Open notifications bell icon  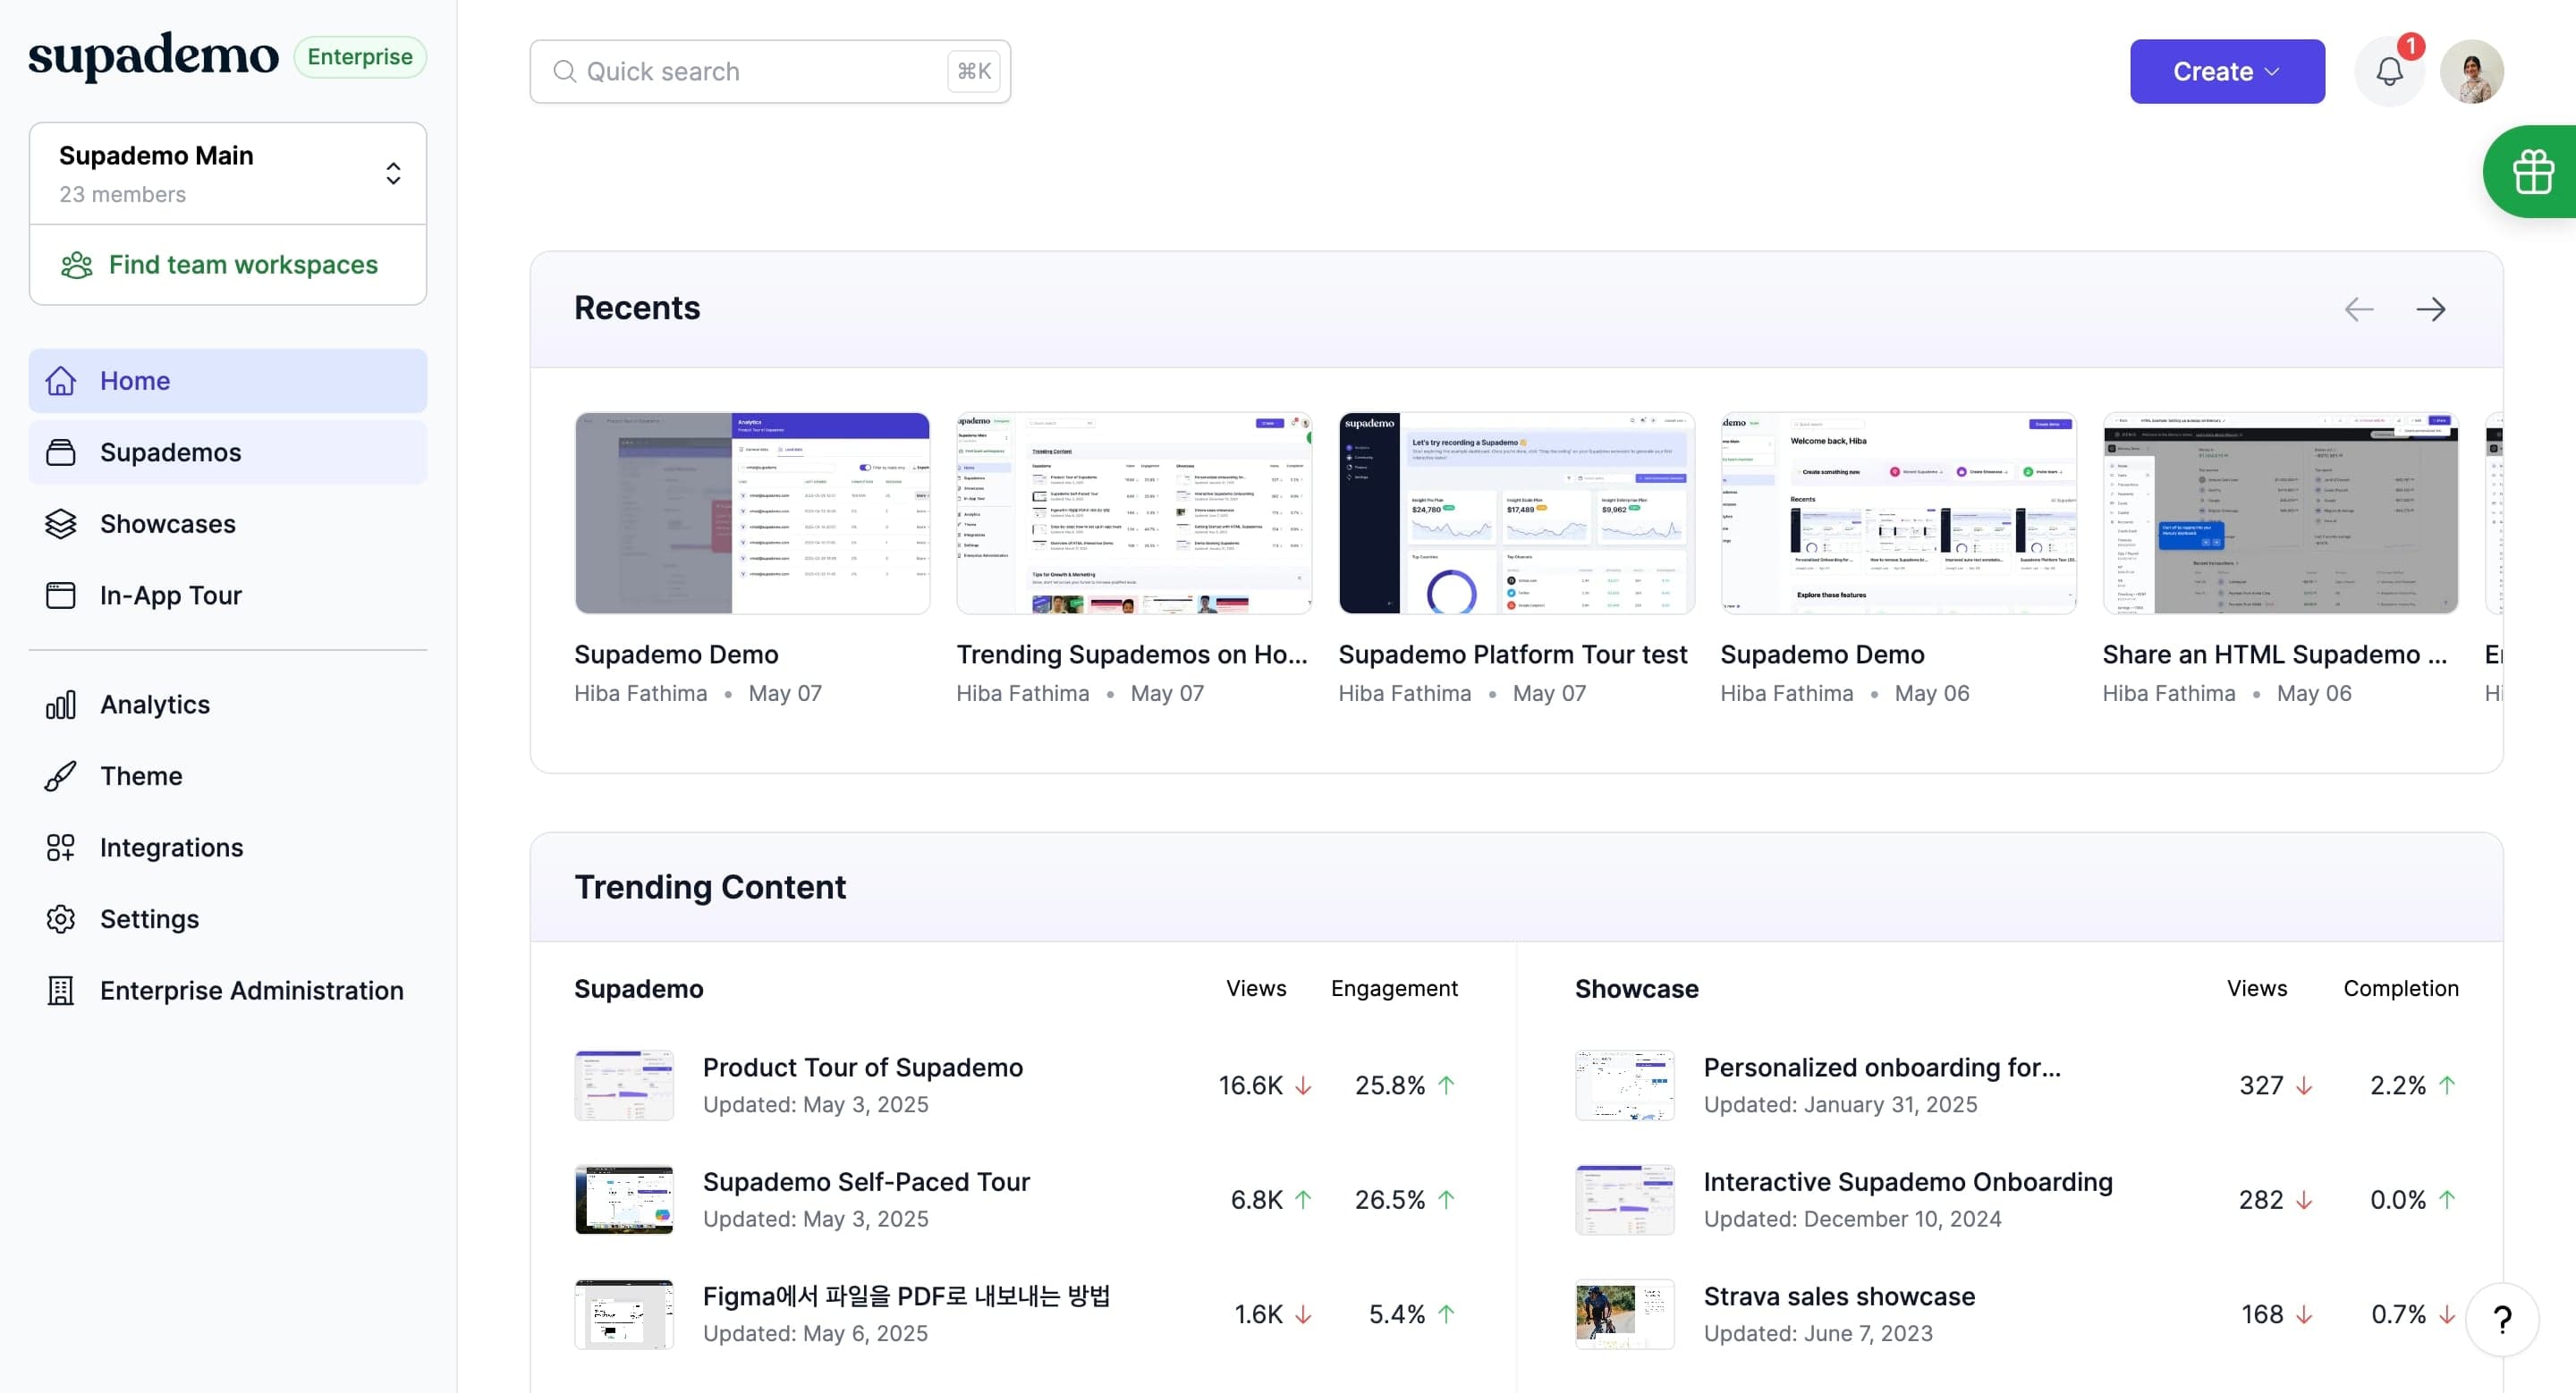2390,71
